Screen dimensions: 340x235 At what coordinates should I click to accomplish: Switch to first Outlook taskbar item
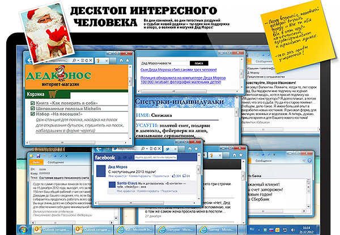pos(52,229)
